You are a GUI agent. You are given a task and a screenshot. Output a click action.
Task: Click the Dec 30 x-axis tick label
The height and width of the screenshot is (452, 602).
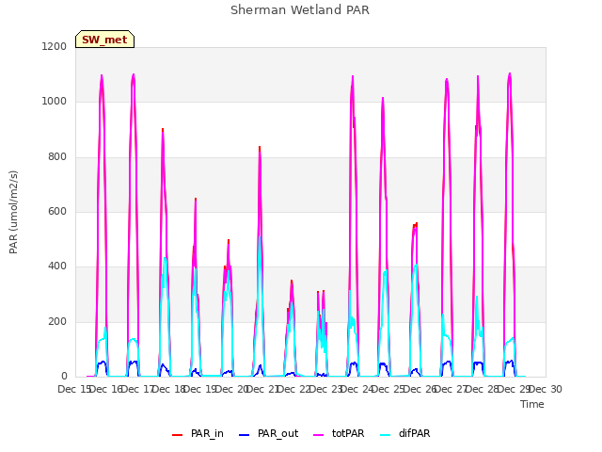[546, 389]
